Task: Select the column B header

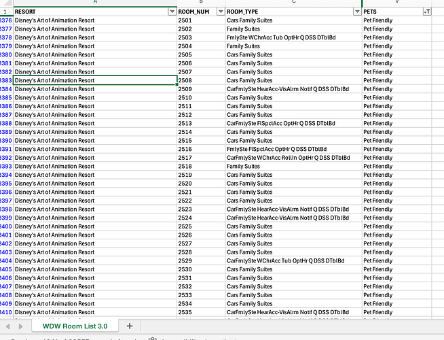Action: click(x=201, y=3)
